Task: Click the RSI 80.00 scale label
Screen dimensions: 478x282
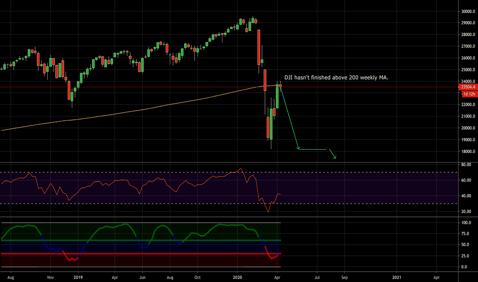Action: pyautogui.click(x=466, y=165)
